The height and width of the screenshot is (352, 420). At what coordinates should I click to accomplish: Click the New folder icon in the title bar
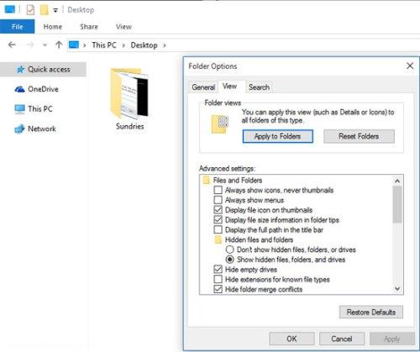pos(45,10)
